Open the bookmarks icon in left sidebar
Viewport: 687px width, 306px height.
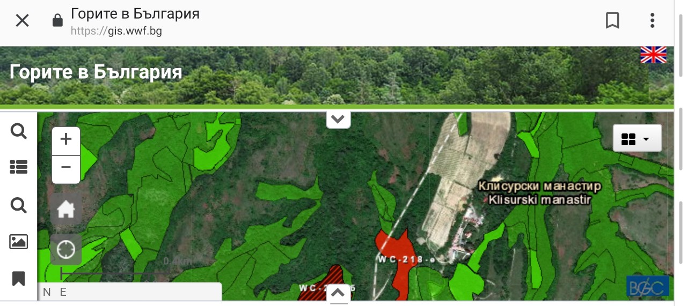click(x=19, y=279)
